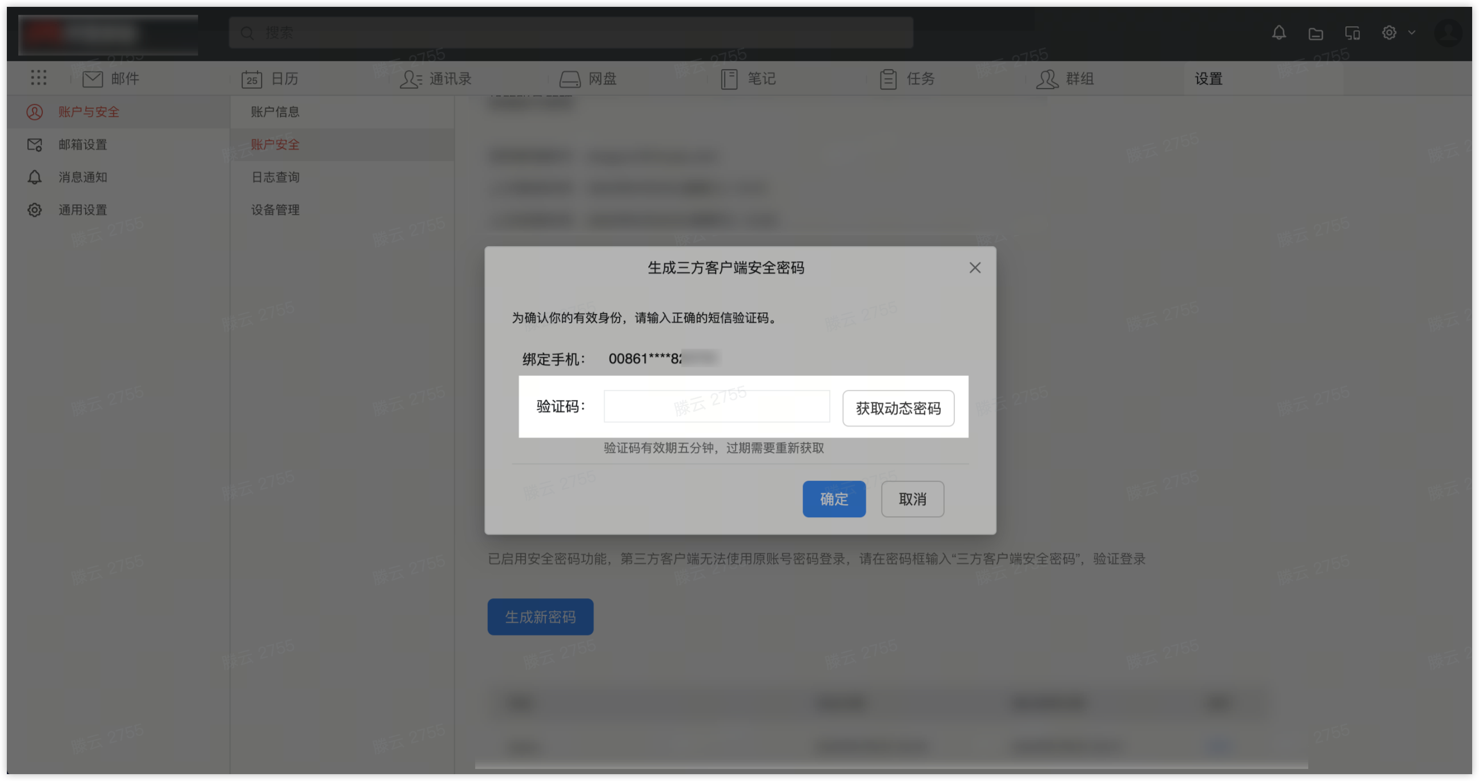1479x781 pixels.
Task: Click the notebook icon beside 笔记
Action: tap(729, 79)
